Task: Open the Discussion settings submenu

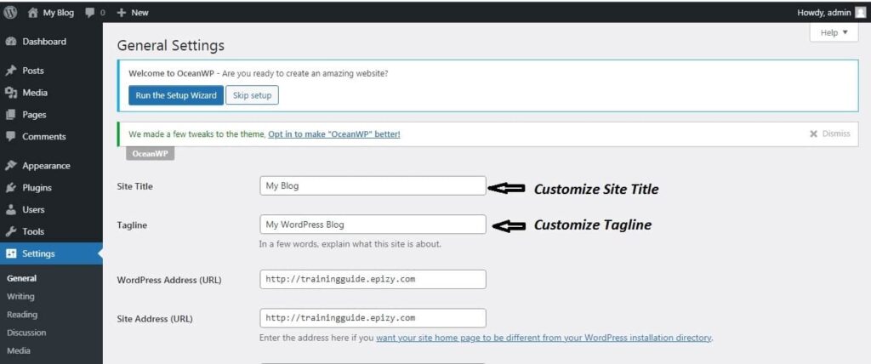Action: [26, 333]
